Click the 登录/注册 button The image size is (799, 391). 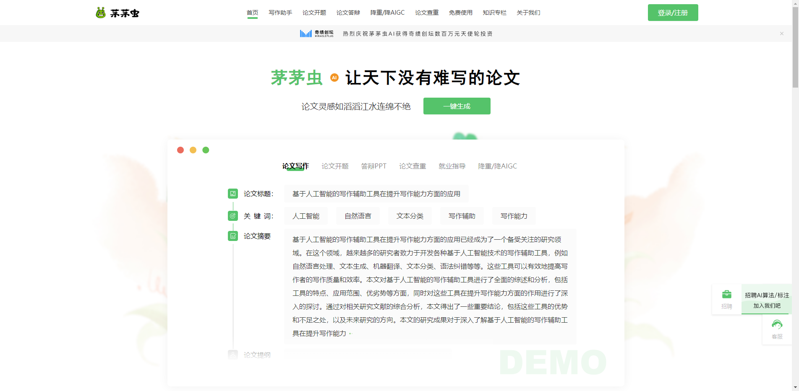[673, 13]
